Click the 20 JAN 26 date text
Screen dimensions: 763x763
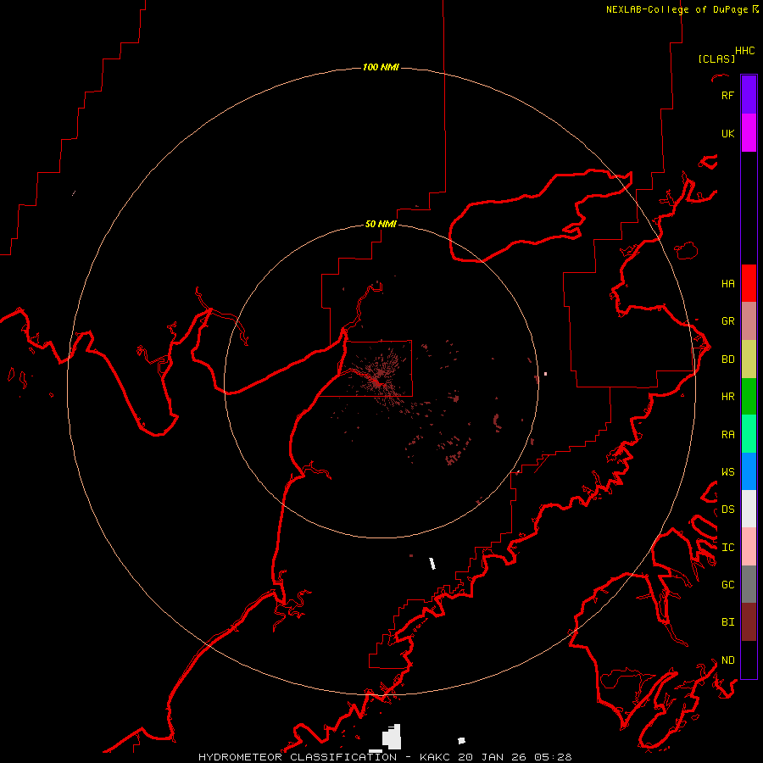click(493, 757)
